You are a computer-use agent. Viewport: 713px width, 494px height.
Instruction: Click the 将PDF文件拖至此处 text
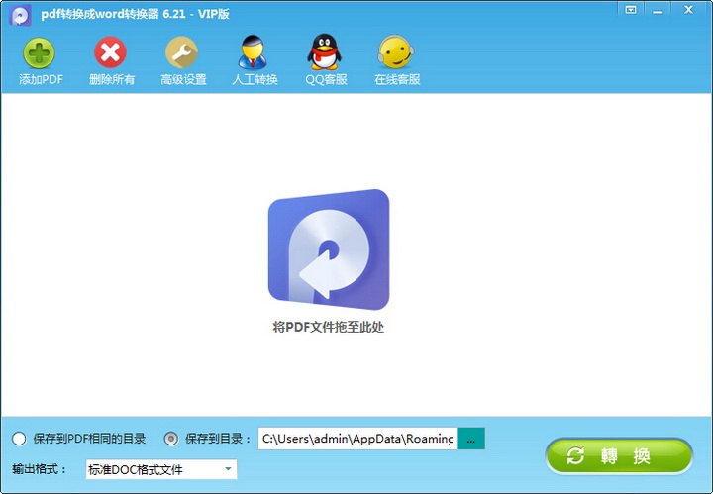(329, 327)
